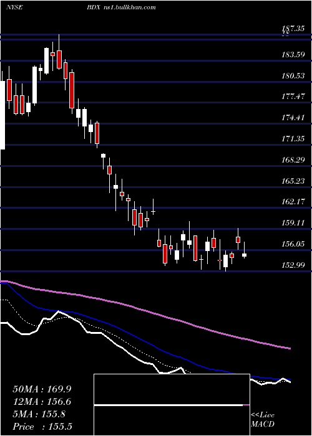This screenshot has width=312, height=436.
Task: Click the 187.35 price level label
Action: 293,29
